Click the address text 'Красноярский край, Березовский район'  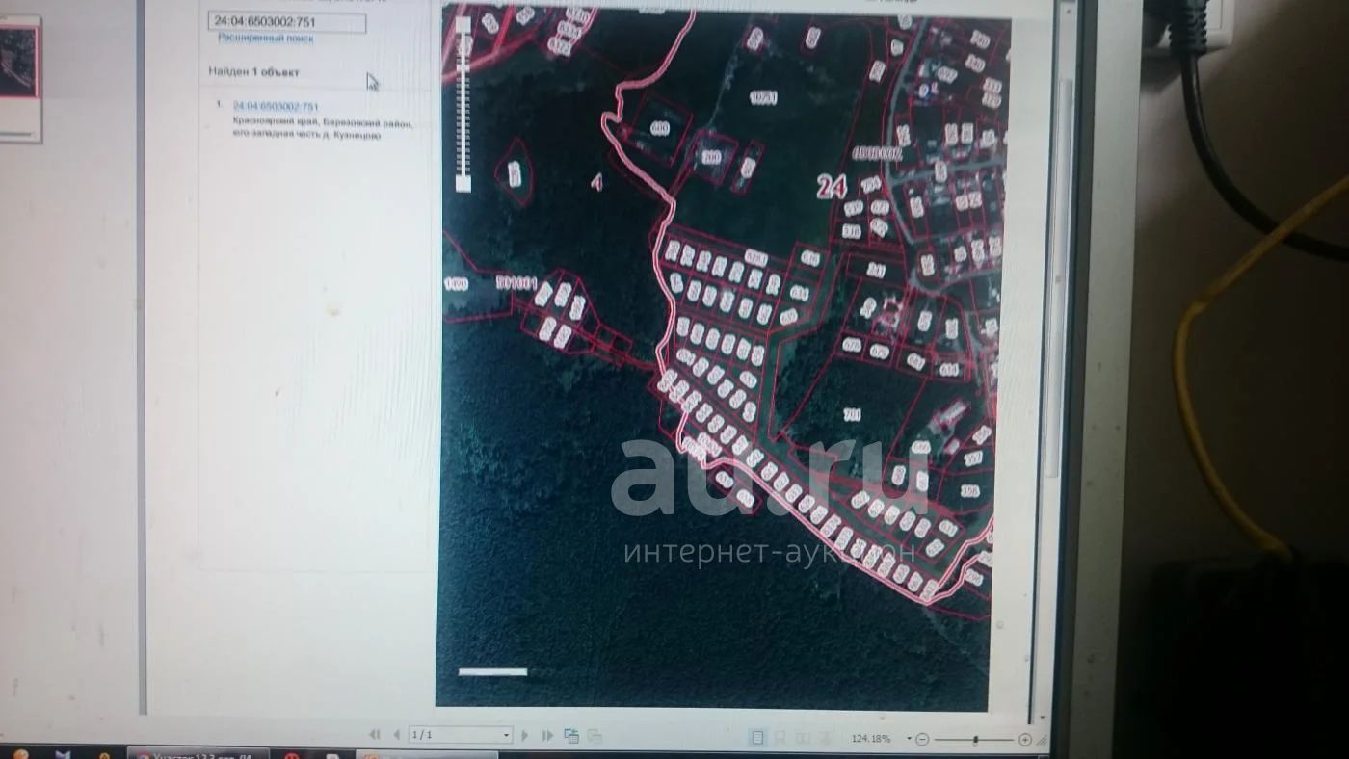pyautogui.click(x=322, y=123)
